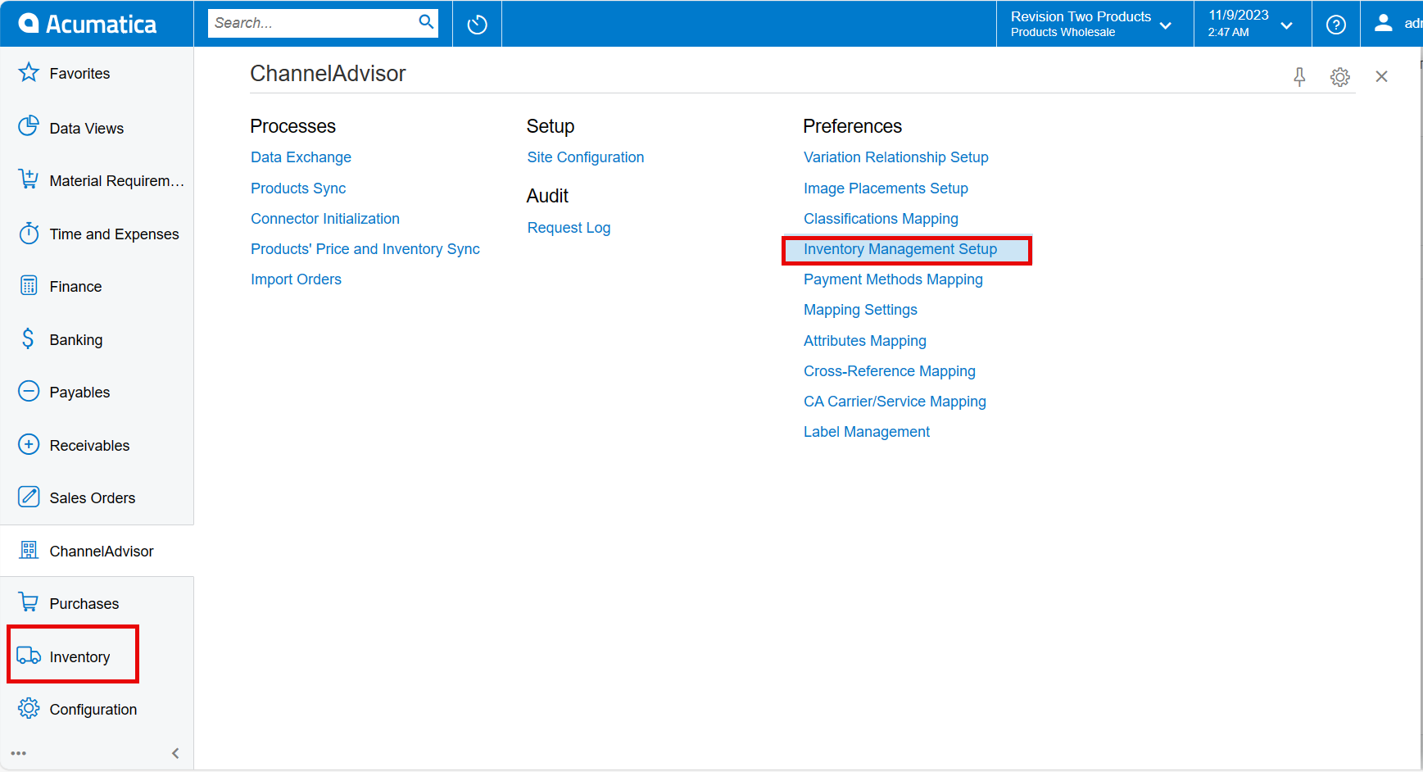1423x772 pixels.
Task: Open Label Management link
Action: [x=867, y=432]
